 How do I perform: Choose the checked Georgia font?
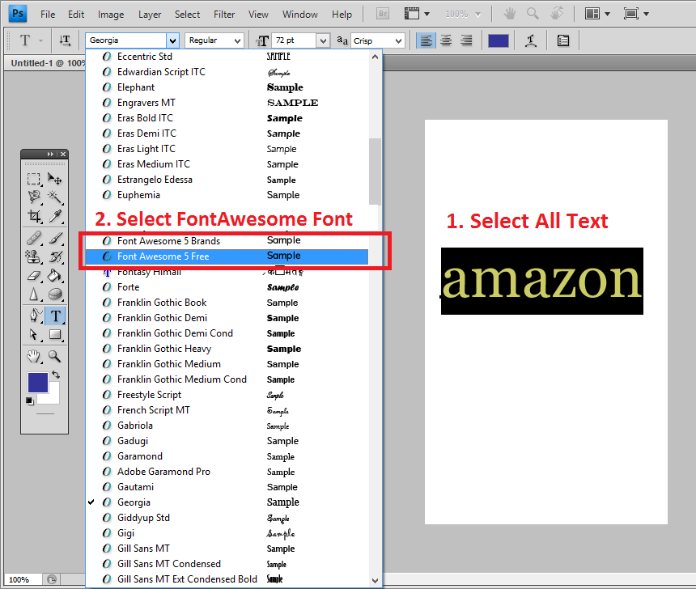click(227, 502)
